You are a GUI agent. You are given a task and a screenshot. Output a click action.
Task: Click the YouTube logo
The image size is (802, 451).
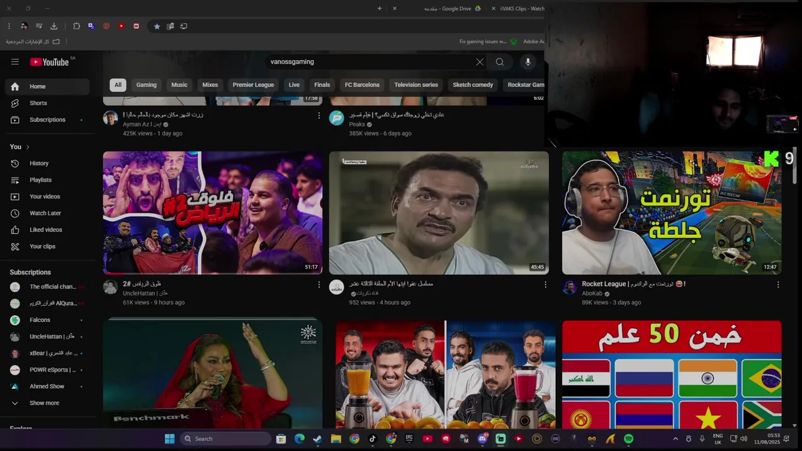point(50,62)
